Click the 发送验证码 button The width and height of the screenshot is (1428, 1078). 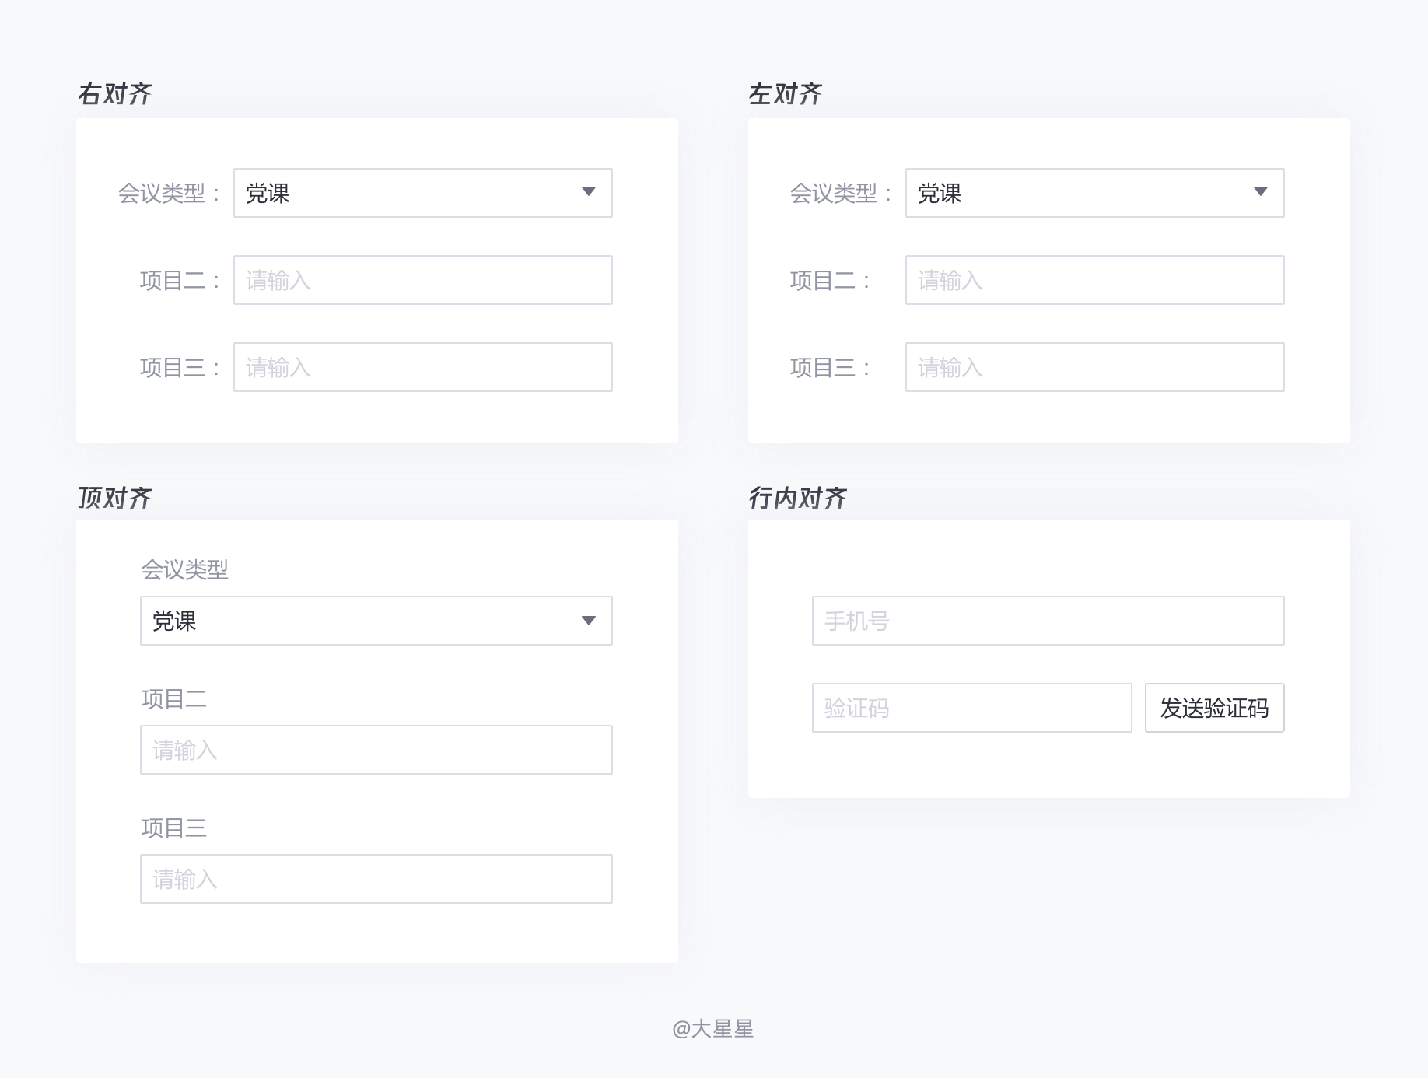click(x=1214, y=708)
